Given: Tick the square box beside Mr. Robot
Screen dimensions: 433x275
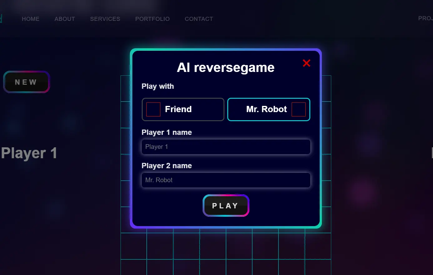Looking at the screenshot, I should click(x=298, y=110).
